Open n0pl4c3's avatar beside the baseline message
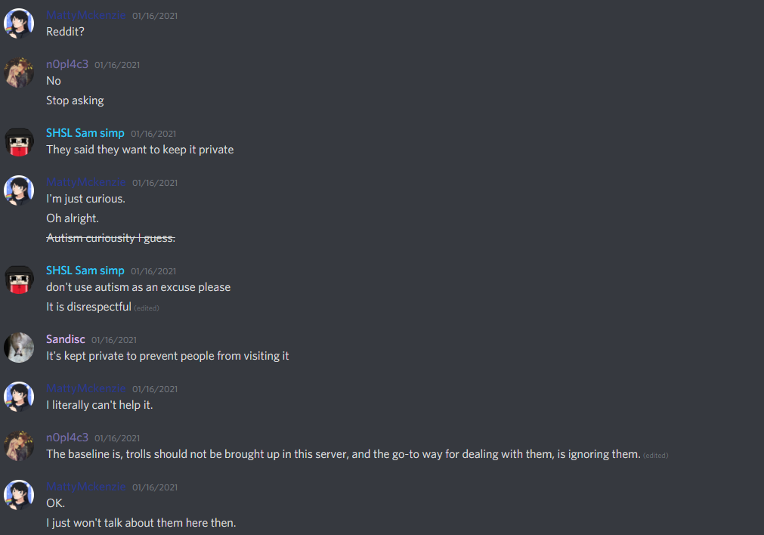 tap(19, 446)
